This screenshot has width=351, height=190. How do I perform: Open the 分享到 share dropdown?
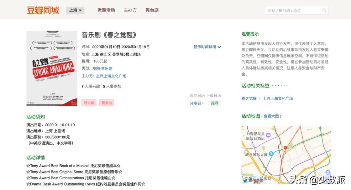pyautogui.click(x=197, y=103)
